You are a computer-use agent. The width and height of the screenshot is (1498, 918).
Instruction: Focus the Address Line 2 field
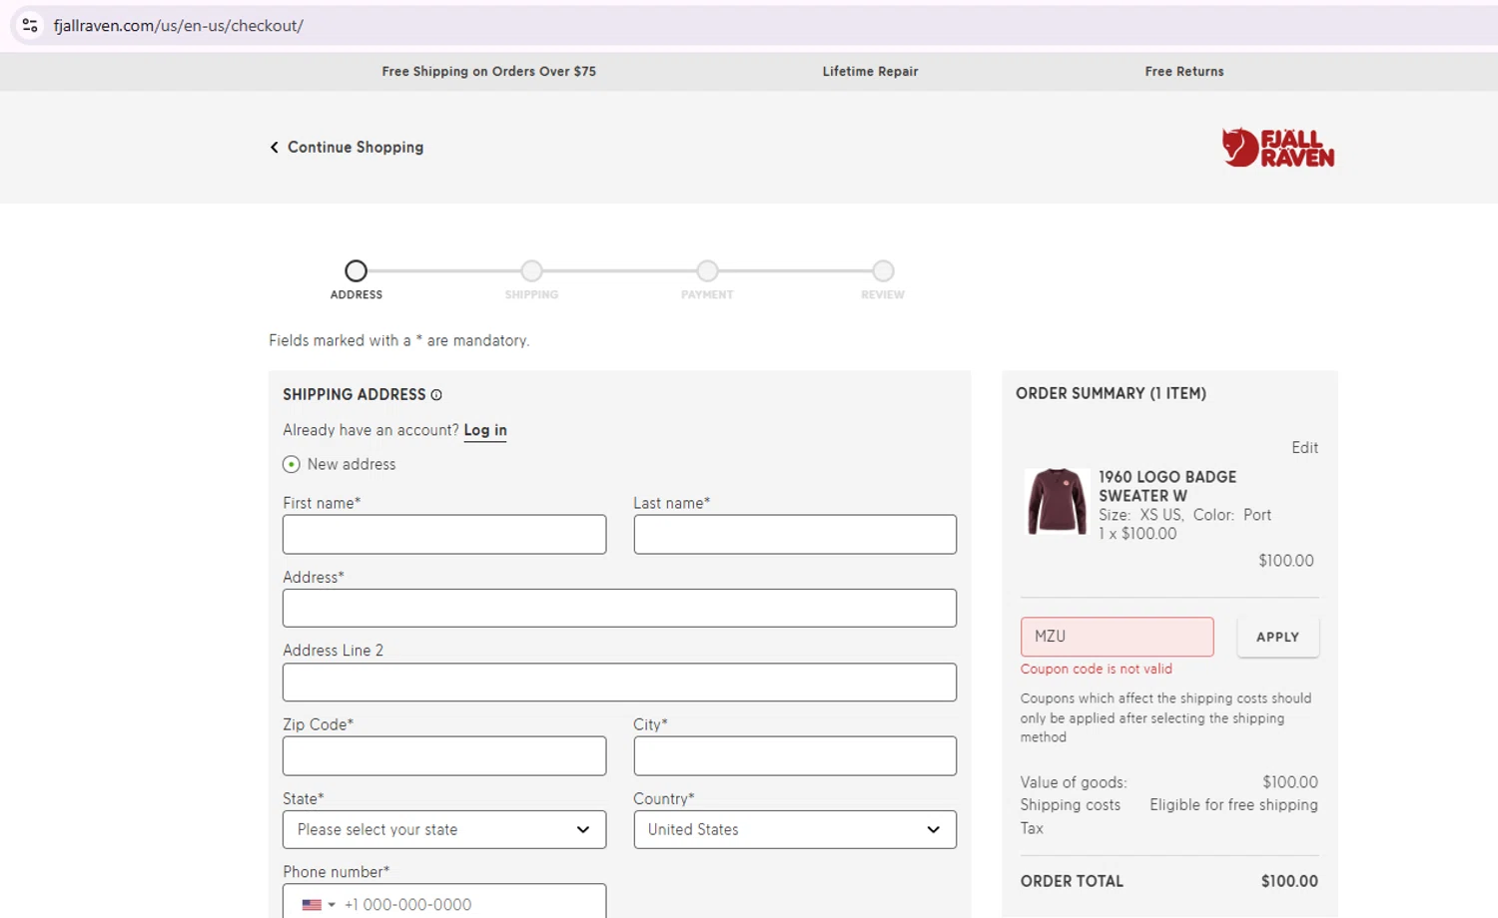619,683
